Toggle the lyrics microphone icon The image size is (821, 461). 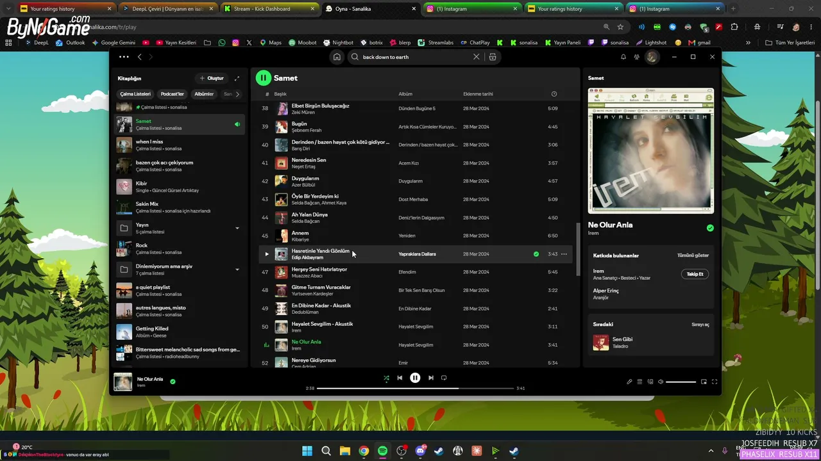629,382
